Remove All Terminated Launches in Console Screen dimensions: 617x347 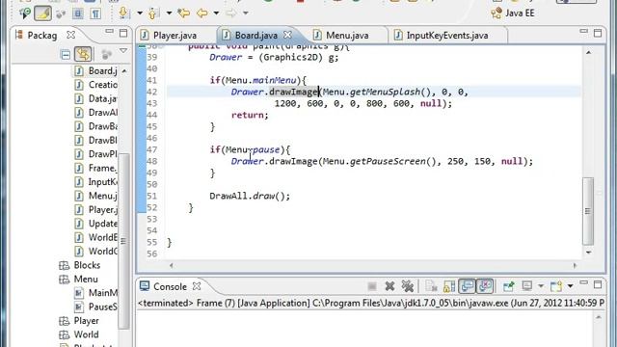pos(408,286)
